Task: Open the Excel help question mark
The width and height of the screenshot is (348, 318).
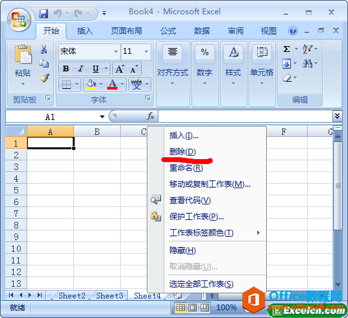Action: (293, 31)
